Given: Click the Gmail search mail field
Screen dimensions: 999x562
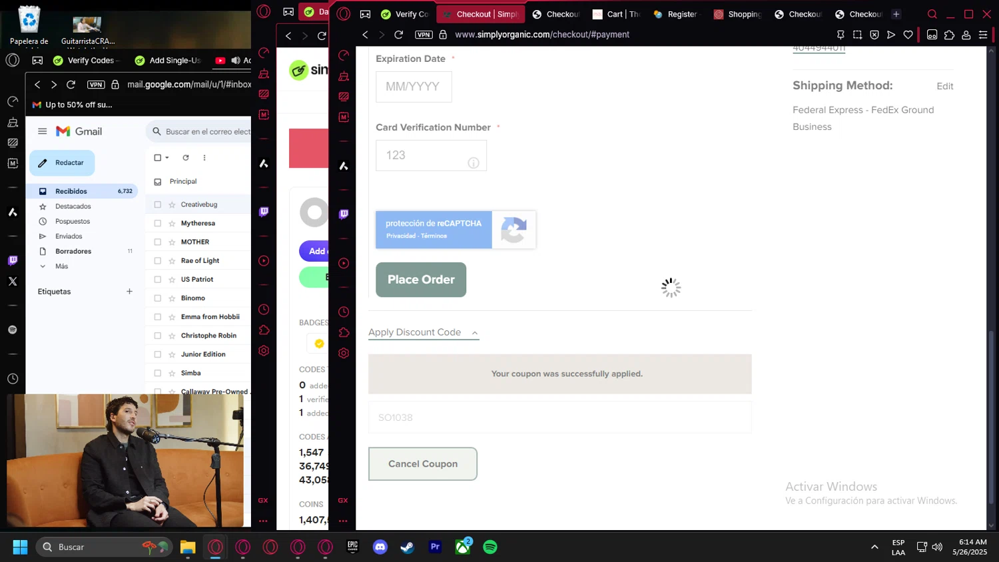Looking at the screenshot, I should (200, 132).
